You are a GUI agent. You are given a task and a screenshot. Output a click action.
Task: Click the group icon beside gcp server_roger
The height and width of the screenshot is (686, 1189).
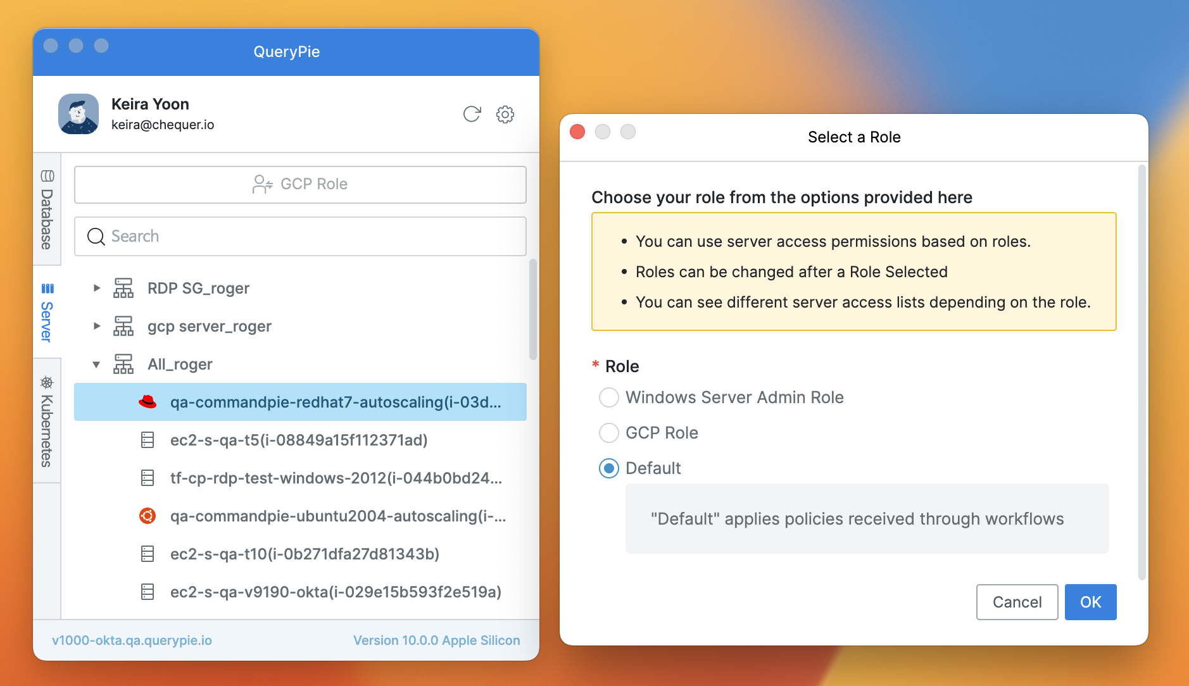(x=123, y=326)
